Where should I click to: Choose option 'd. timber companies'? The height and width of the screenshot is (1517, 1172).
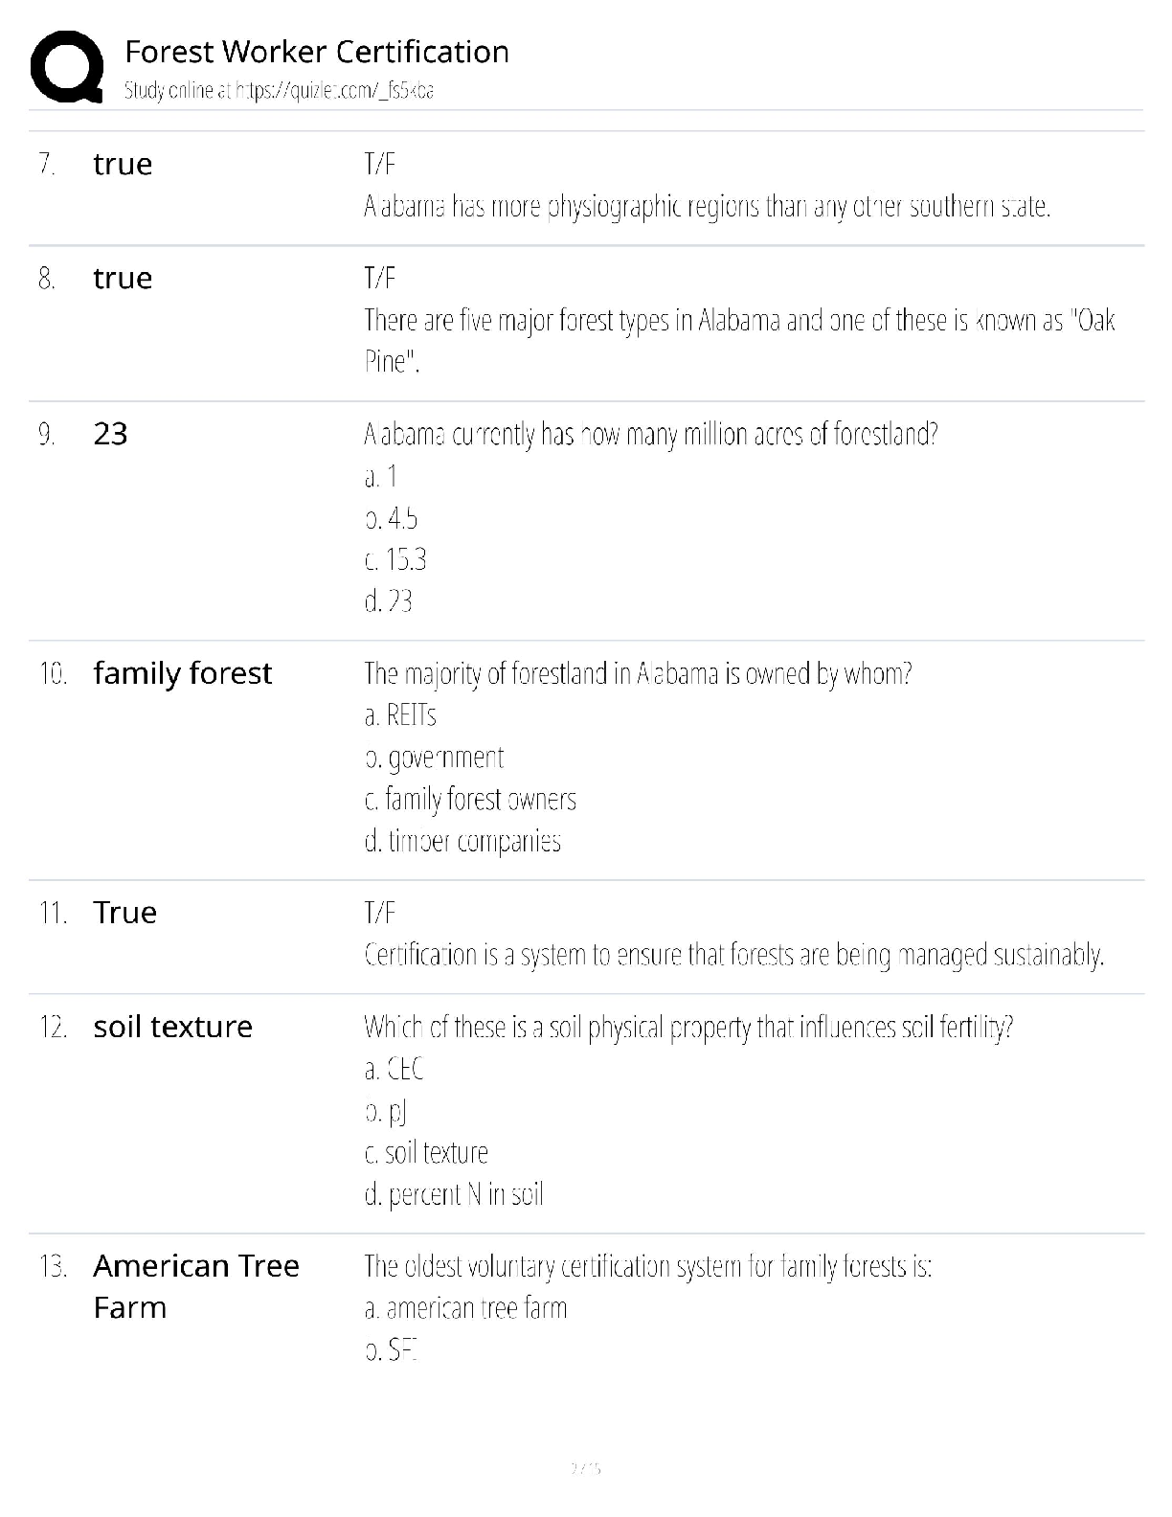click(462, 841)
